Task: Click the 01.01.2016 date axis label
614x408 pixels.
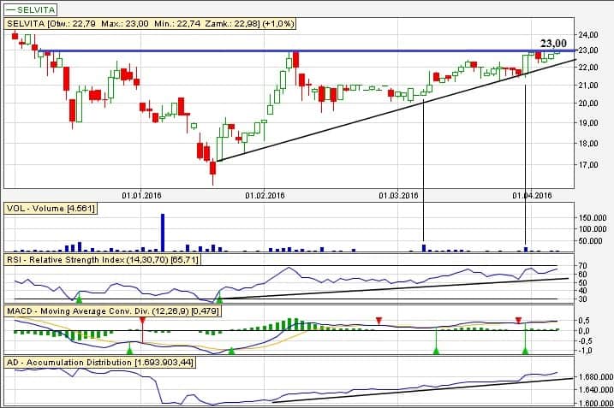Action: (x=142, y=195)
